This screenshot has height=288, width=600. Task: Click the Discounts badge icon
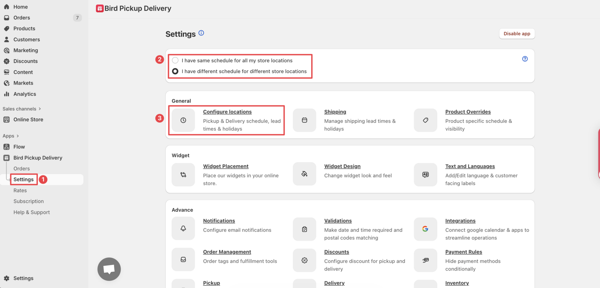click(x=6, y=61)
